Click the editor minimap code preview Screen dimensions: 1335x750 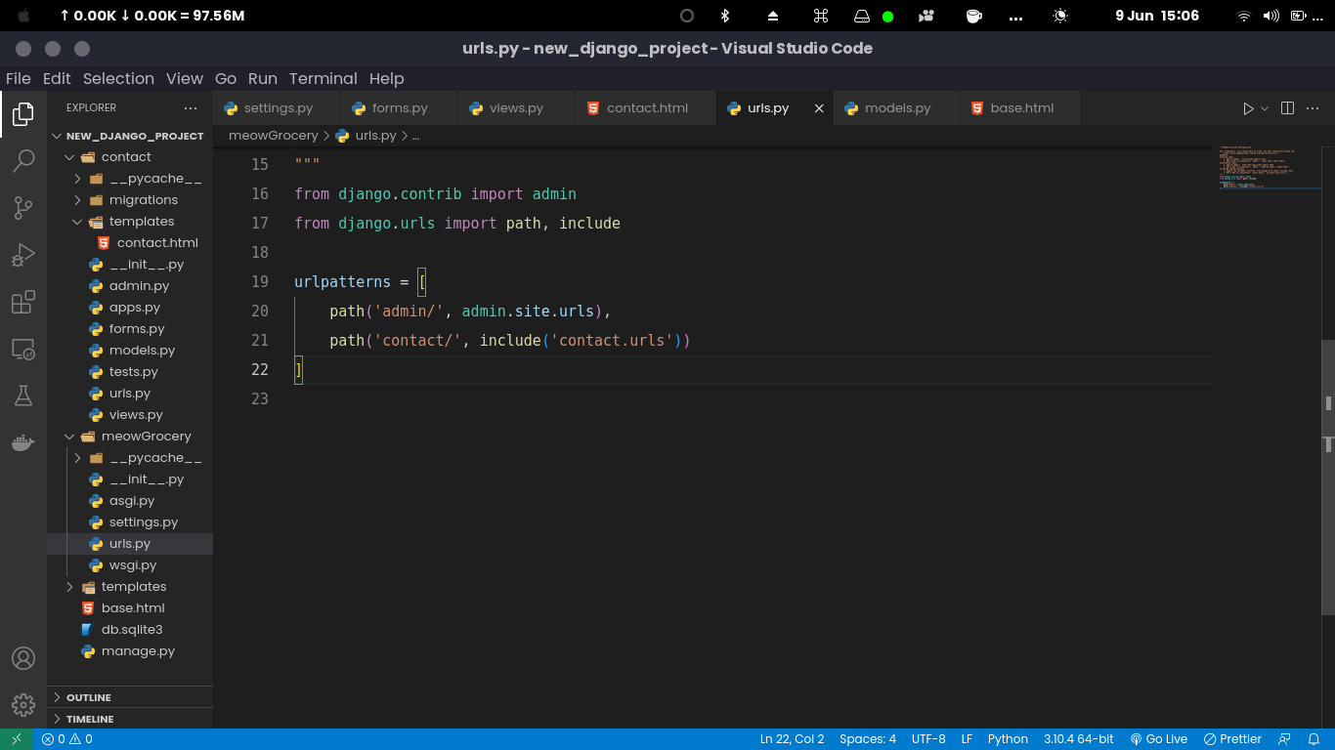tap(1267, 168)
